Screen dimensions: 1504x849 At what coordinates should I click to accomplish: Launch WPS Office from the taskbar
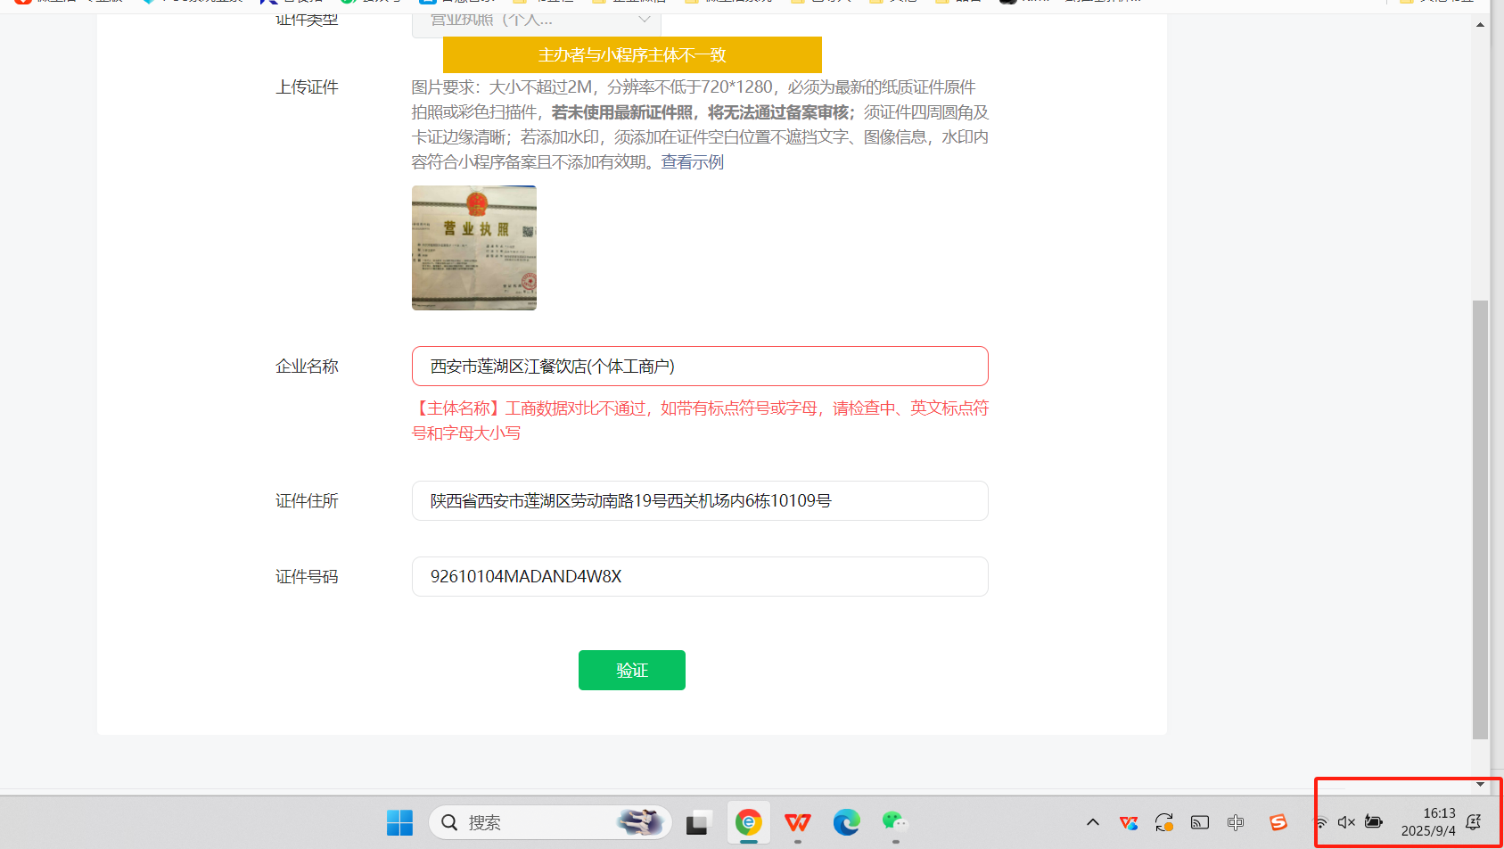[x=797, y=822]
